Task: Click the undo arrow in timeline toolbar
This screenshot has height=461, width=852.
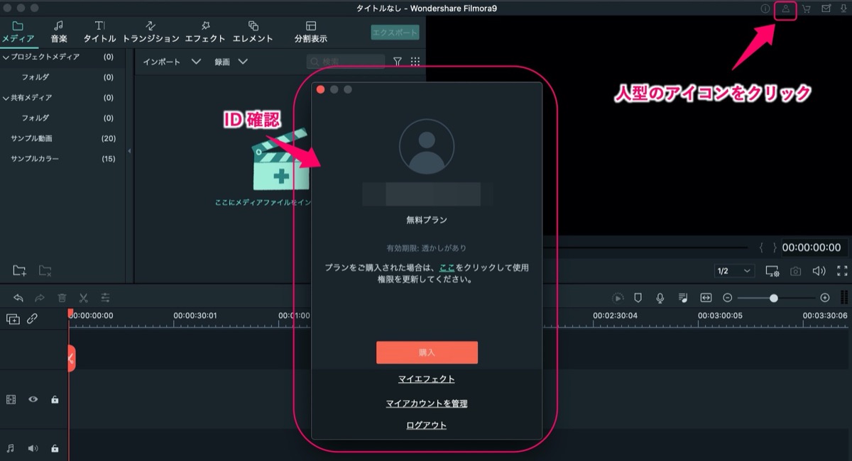Action: 18,298
